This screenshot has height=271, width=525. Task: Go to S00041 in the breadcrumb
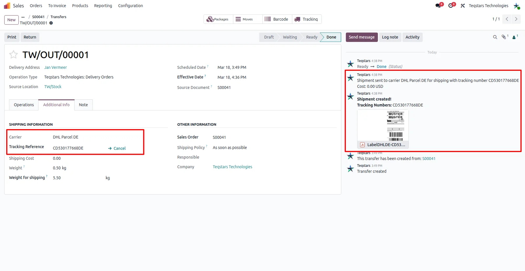(x=38, y=17)
